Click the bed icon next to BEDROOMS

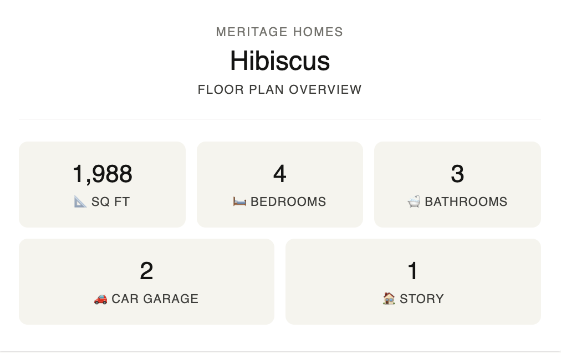[x=239, y=202]
